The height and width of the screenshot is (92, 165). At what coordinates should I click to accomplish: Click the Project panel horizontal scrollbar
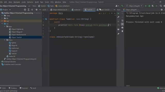click(10, 86)
